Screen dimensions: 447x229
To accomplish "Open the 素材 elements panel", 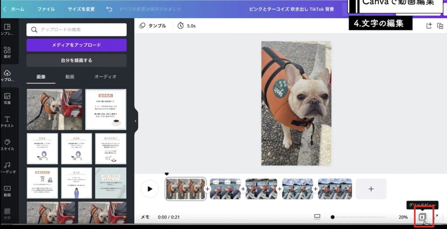I will coord(7,53).
